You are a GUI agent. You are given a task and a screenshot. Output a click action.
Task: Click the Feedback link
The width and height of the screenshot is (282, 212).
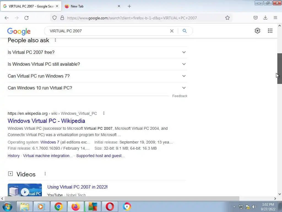click(x=180, y=96)
